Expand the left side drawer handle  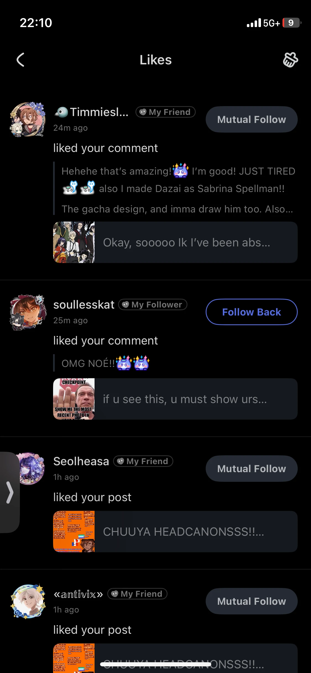pos(9,492)
